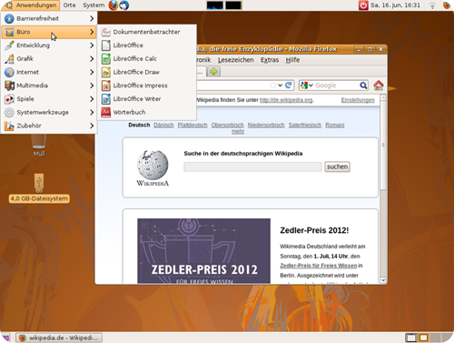This screenshot has height=343, width=454.
Task: Click the Systemwerkzeuge gear icon
Action: coord(9,112)
